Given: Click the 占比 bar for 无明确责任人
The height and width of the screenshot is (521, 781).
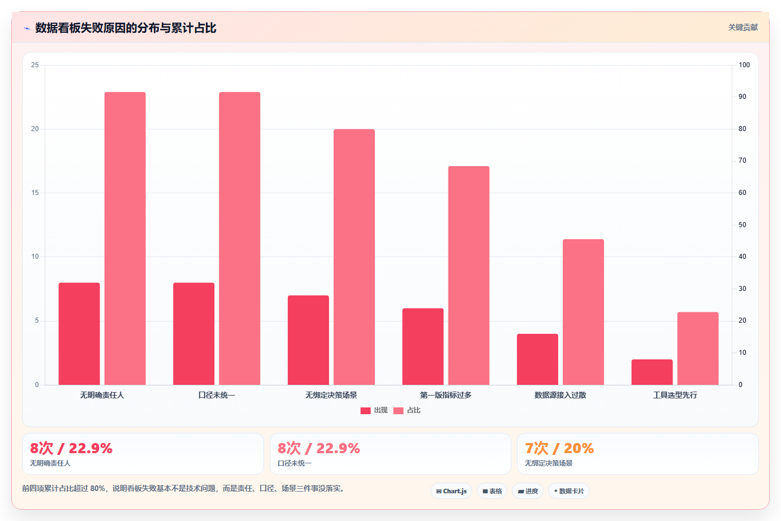Looking at the screenshot, I should point(125,238).
